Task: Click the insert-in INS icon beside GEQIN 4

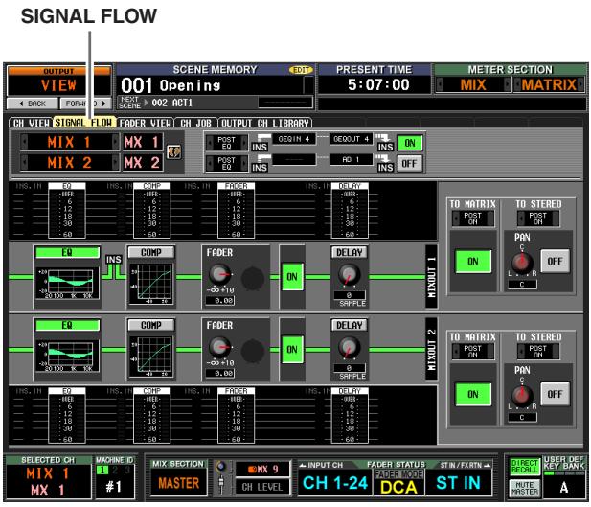Action: pyautogui.click(x=261, y=144)
